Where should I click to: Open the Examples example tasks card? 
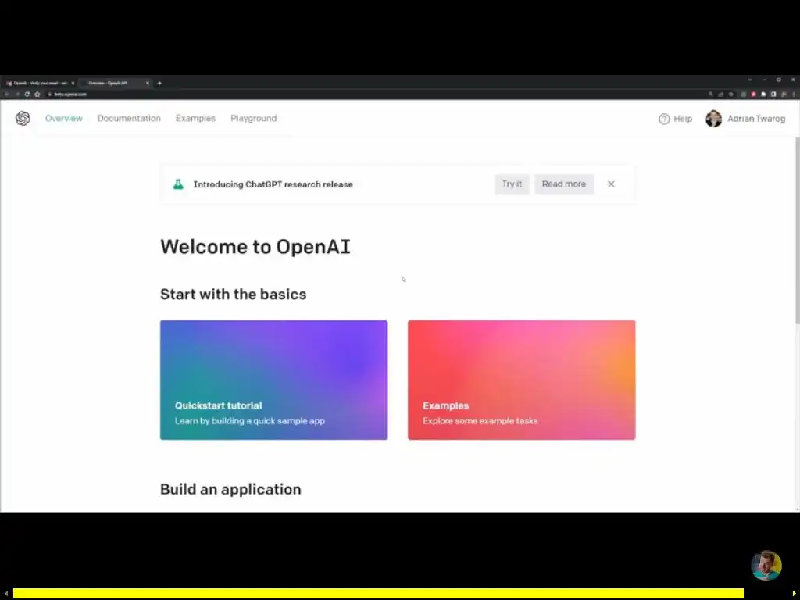pos(521,380)
